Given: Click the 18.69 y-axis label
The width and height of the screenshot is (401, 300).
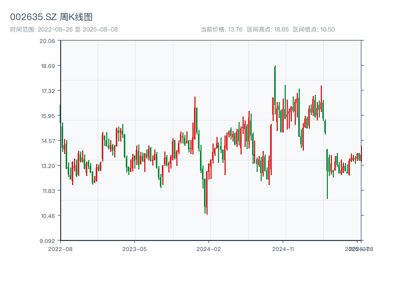Looking at the screenshot, I should (48, 66).
